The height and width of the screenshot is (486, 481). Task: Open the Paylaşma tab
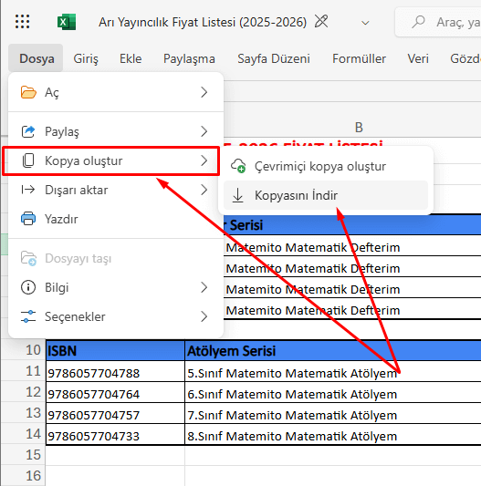pos(189,58)
